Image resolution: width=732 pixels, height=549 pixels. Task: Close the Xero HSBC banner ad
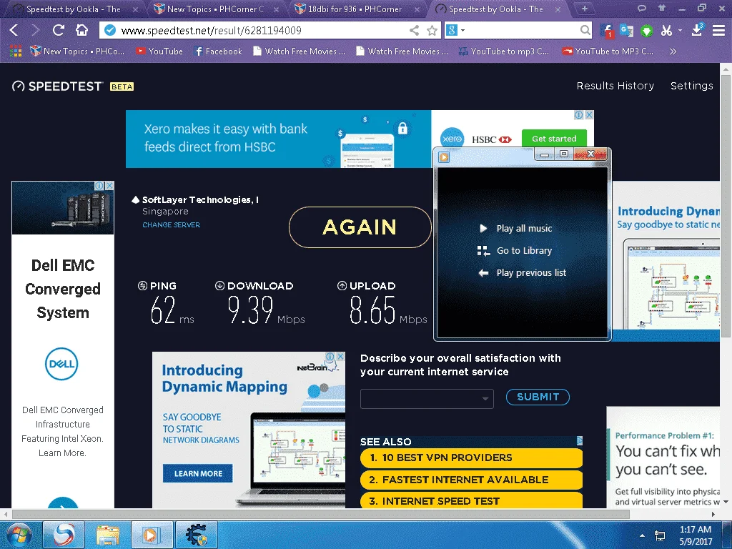[x=589, y=115]
